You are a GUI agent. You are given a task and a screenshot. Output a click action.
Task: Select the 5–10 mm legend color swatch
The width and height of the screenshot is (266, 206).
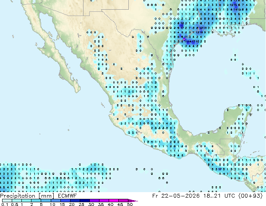pyautogui.click(x=46, y=201)
